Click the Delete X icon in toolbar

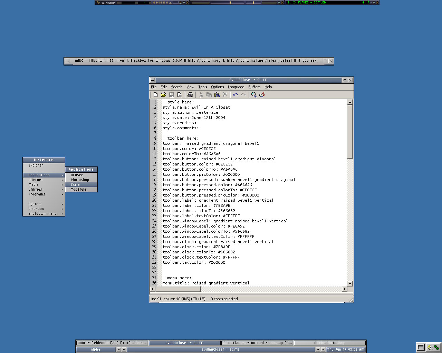(x=225, y=95)
